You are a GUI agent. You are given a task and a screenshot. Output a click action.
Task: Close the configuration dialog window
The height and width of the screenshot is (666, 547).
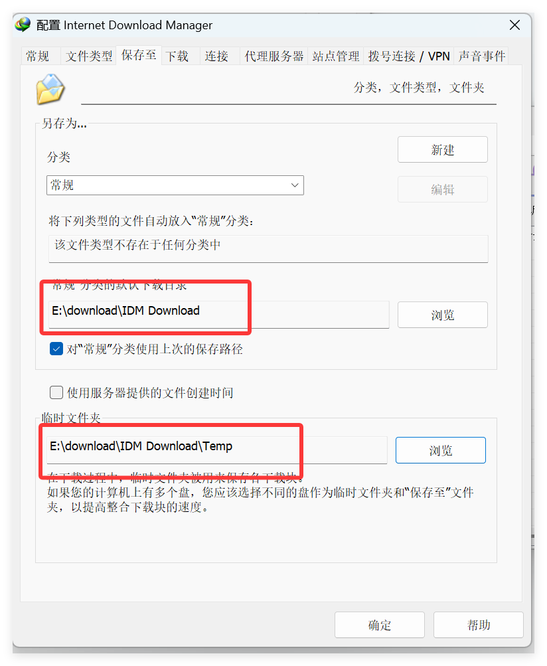pos(514,25)
